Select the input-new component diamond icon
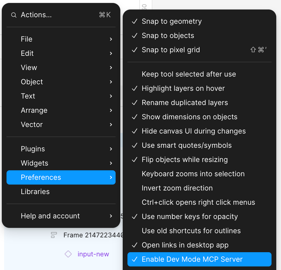This screenshot has width=281, height=270. point(68,254)
